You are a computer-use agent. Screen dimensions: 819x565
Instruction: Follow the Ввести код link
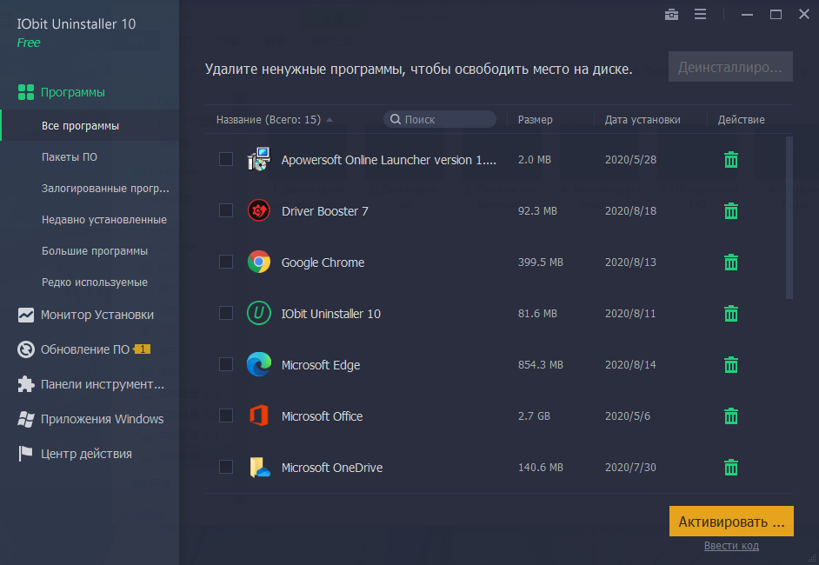click(731, 546)
